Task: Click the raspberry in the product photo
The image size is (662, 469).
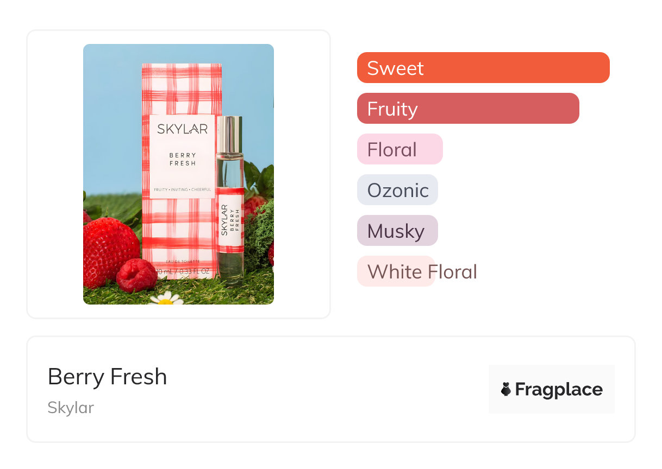Action: coord(136,275)
